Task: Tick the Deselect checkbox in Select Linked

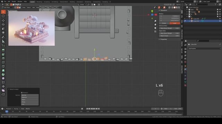Action: tap(22, 93)
